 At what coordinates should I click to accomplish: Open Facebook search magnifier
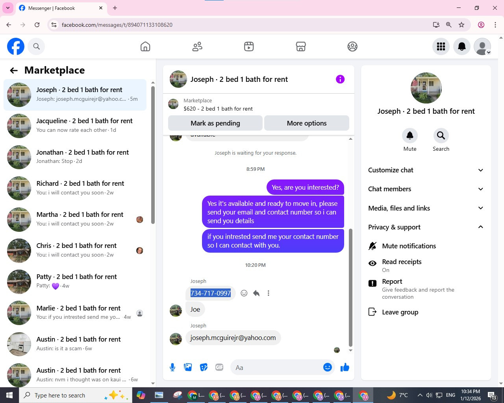pos(36,46)
